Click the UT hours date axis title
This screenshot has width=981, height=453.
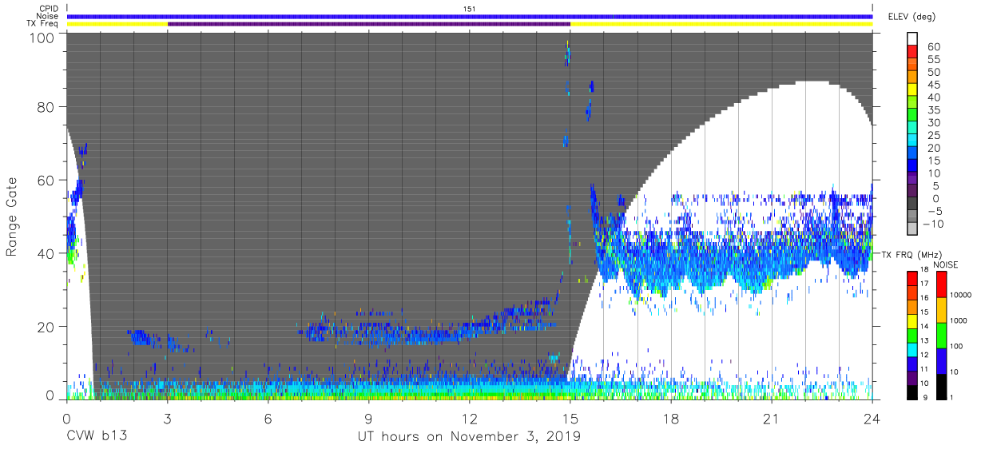tap(469, 437)
